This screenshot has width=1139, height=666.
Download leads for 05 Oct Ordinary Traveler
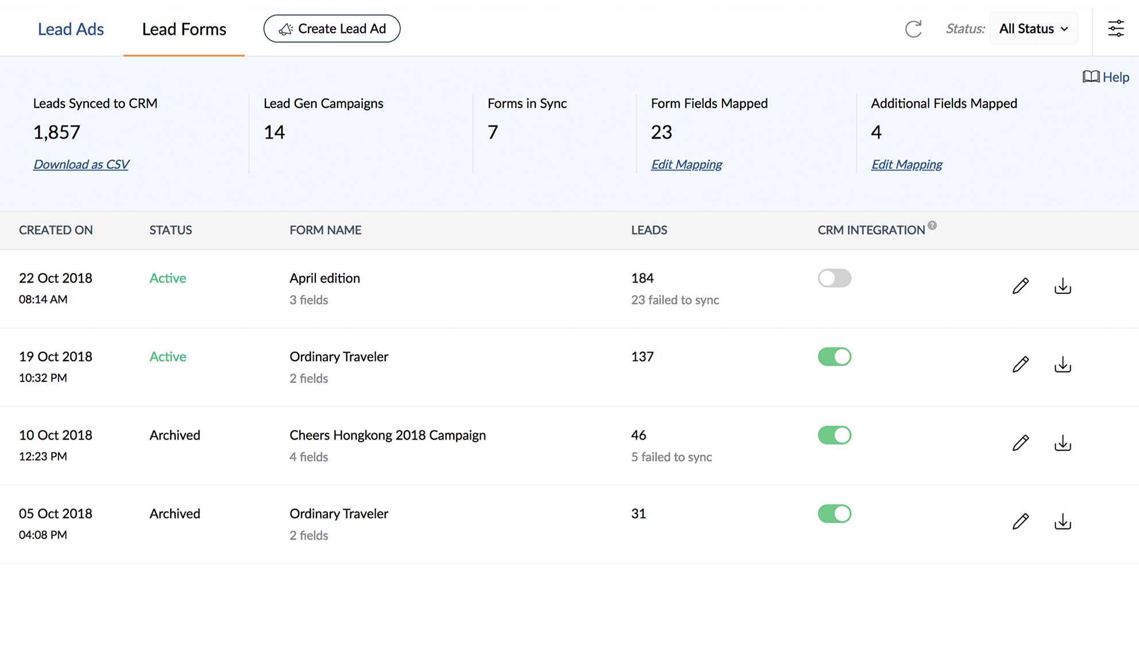pyautogui.click(x=1063, y=521)
